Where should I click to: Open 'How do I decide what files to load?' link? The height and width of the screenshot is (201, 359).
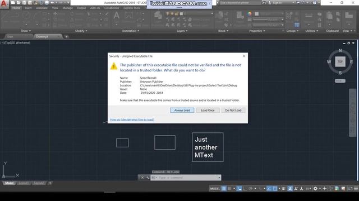132,119
